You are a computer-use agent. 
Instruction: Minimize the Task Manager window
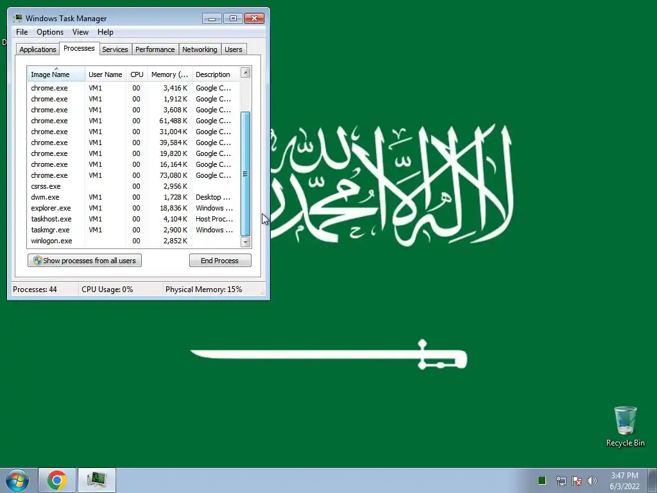pos(212,19)
